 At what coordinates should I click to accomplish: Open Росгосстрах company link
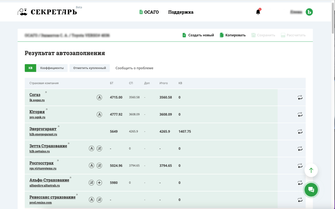tap(41, 163)
